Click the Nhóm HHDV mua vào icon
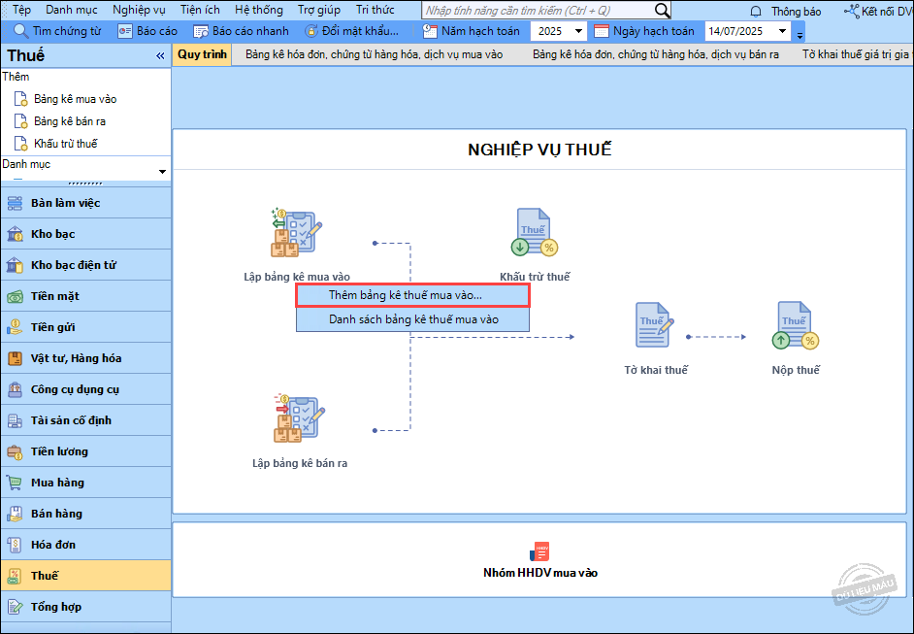This screenshot has height=634, width=914. point(539,551)
